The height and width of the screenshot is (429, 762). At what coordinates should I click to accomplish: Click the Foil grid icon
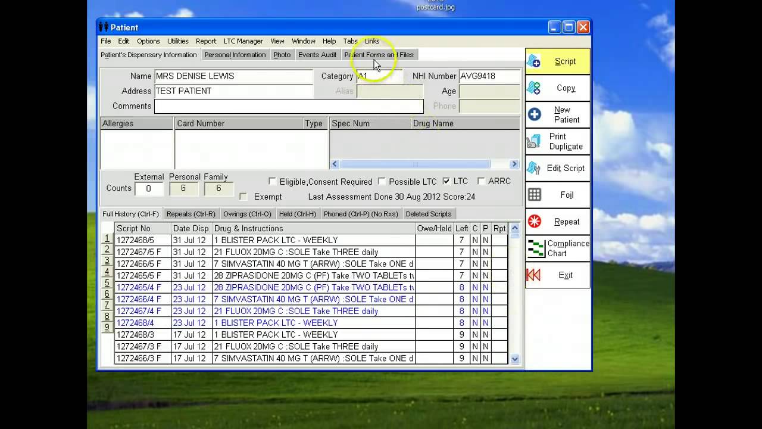coord(535,195)
